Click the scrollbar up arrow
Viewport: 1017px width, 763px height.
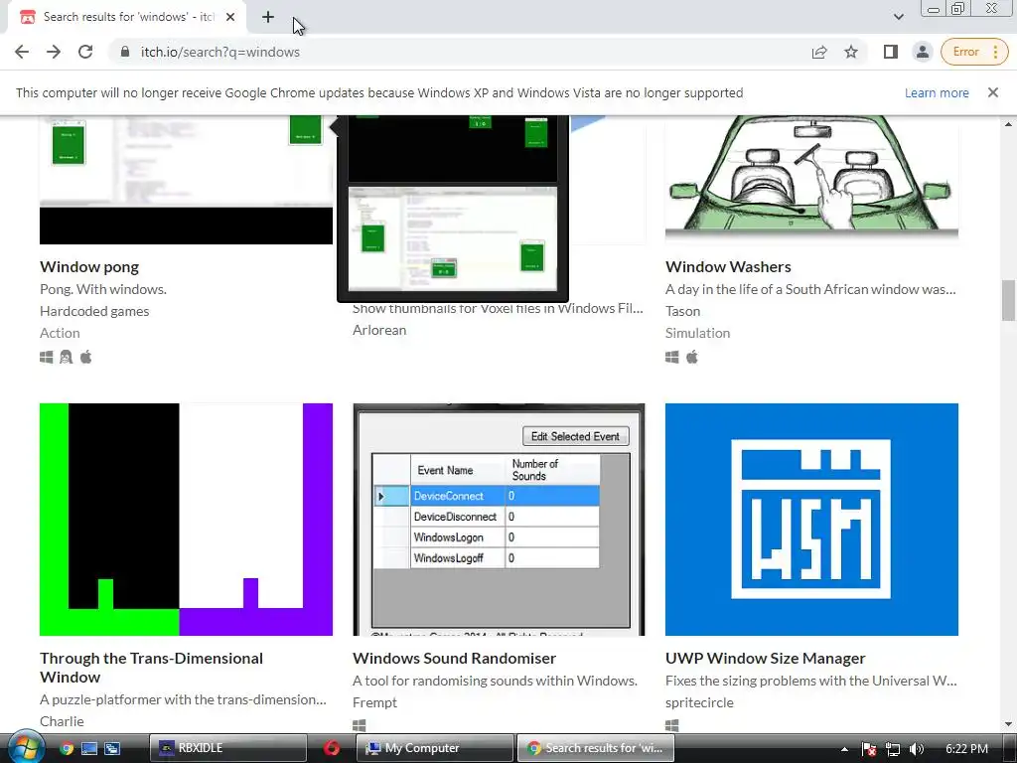[1008, 123]
